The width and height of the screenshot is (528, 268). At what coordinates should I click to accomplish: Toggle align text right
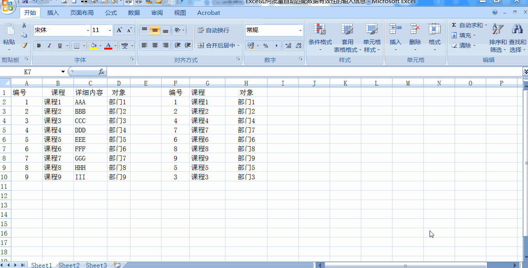[x=166, y=45]
